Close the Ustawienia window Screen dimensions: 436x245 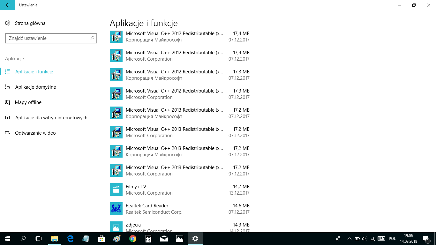[429, 5]
